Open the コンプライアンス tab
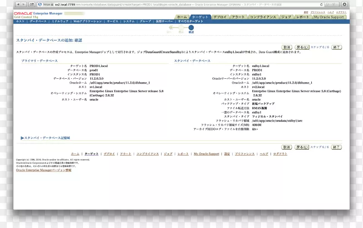The width and height of the screenshot is (363, 228). [x=262, y=17]
